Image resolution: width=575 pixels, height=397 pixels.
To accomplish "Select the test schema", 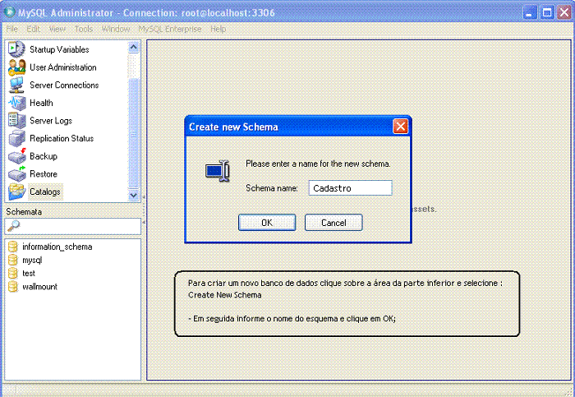I will click(29, 274).
